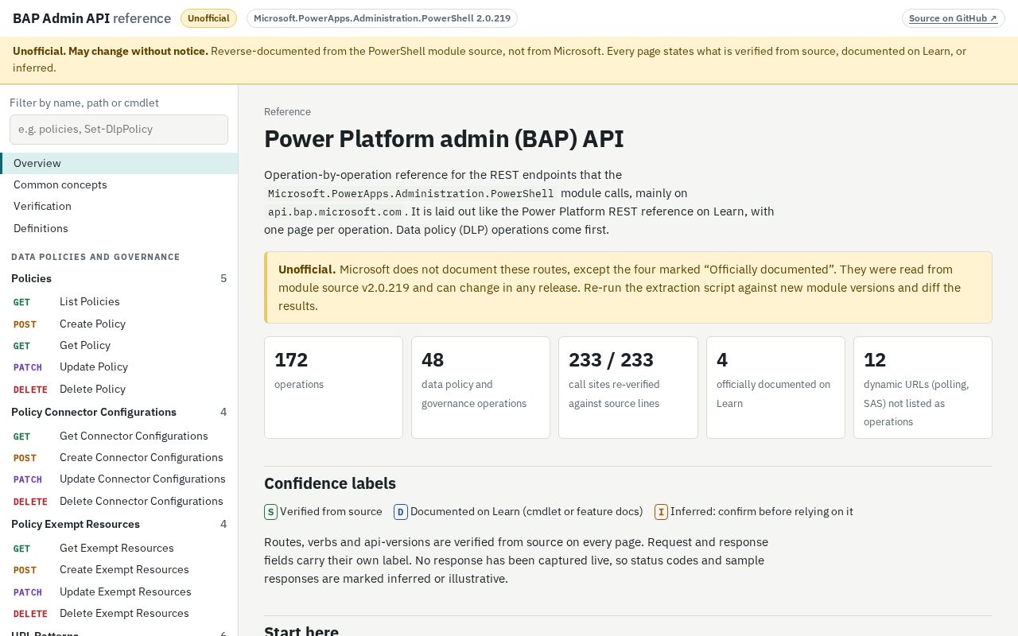The image size is (1018, 636).
Task: Click the Reference breadcrumb above the title
Action: [287, 112]
